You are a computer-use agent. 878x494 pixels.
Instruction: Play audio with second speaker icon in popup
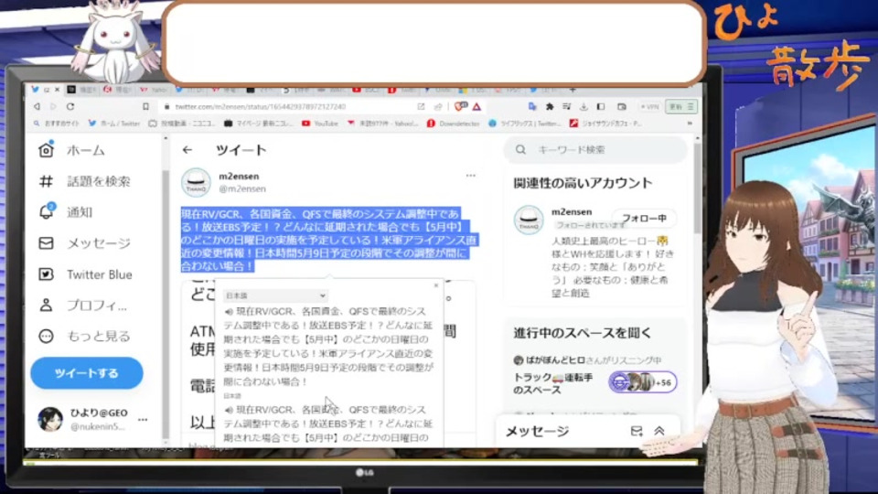(229, 410)
